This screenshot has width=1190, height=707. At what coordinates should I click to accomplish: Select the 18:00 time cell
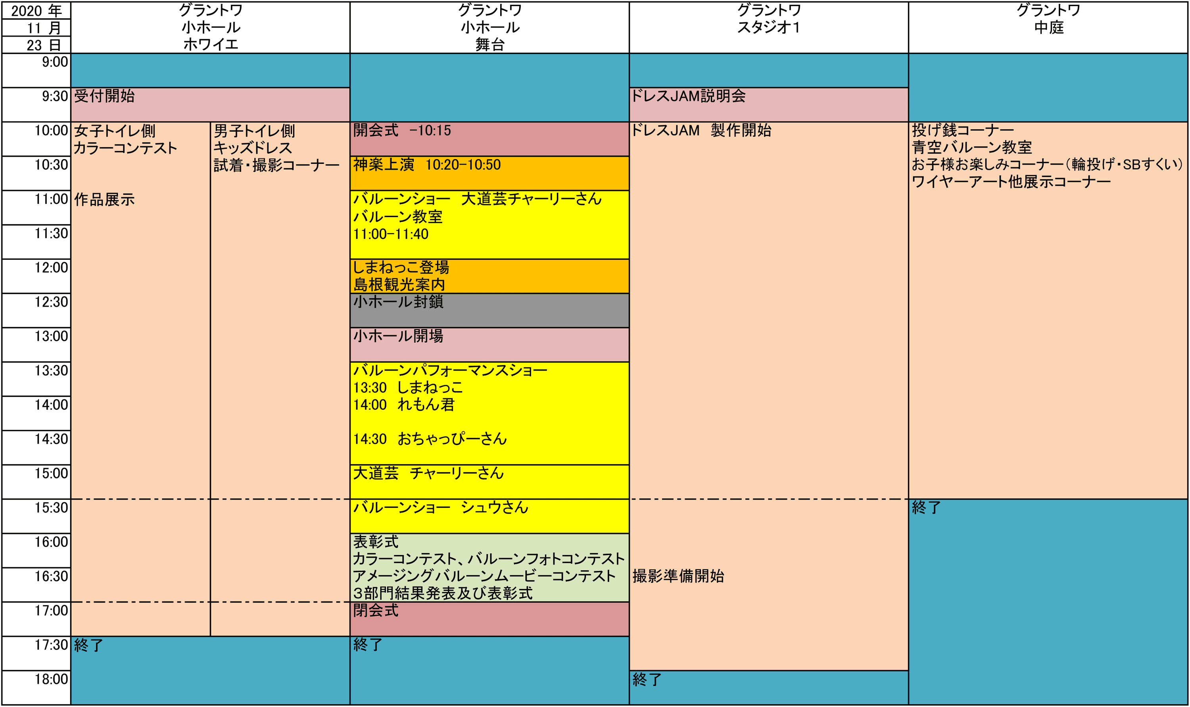pyautogui.click(x=36, y=688)
